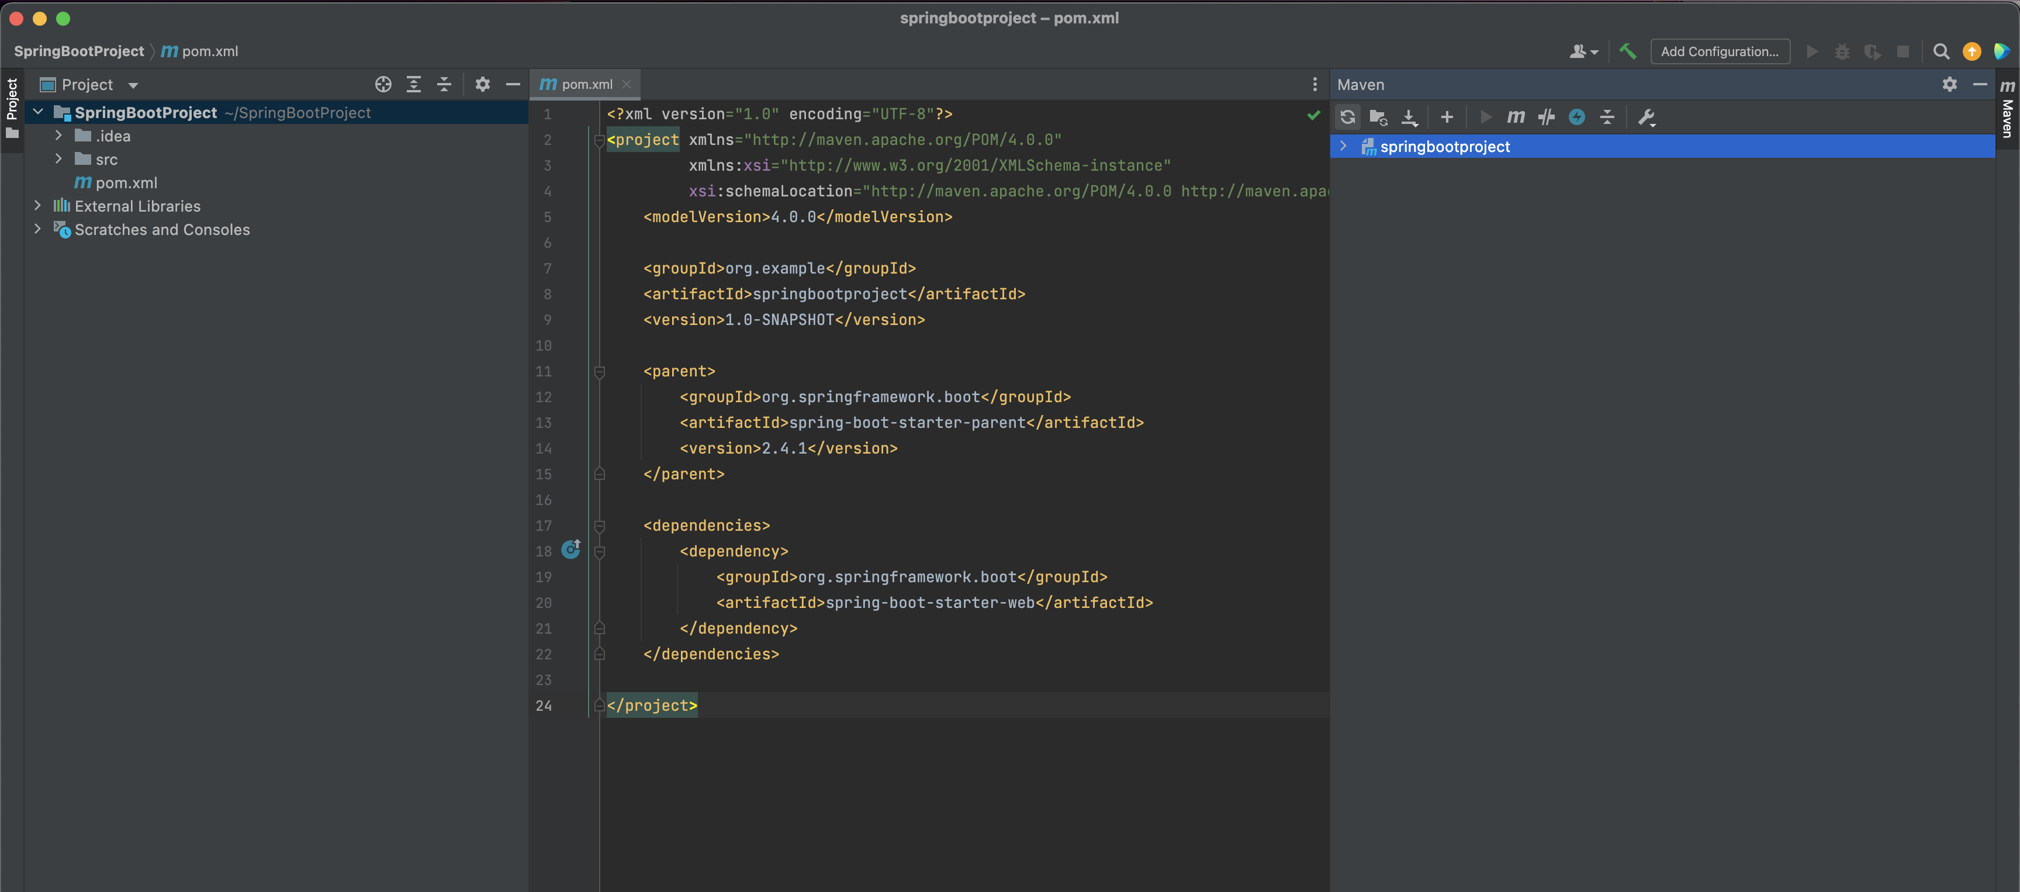This screenshot has width=2020, height=892.
Task: Close the pom.xml tab
Action: click(x=627, y=84)
